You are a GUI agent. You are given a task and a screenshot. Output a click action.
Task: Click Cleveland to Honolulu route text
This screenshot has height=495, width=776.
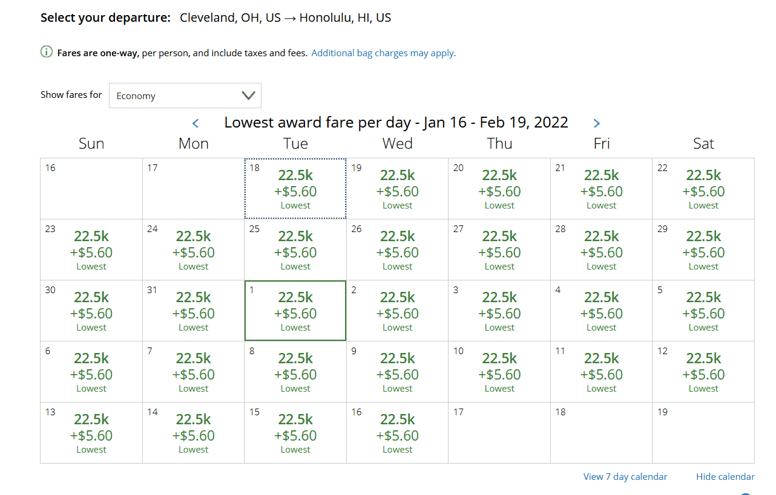click(x=286, y=18)
